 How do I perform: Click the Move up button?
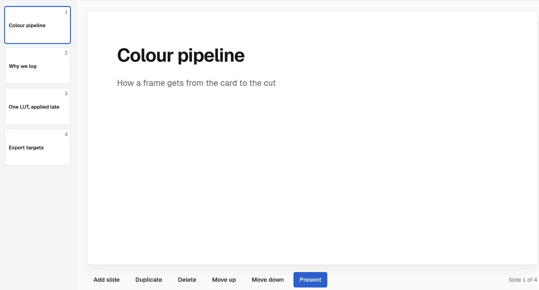tap(224, 280)
